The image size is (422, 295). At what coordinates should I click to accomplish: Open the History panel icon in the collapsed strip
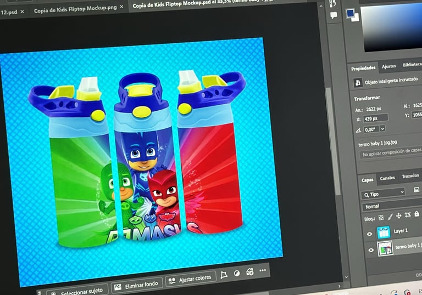pos(332,3)
